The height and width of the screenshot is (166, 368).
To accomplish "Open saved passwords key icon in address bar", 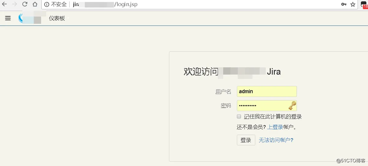I will (344, 4).
